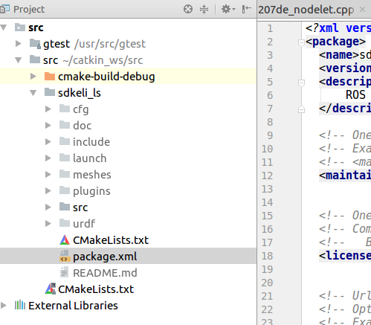Click line number 12 in the gutter

pos(267,176)
